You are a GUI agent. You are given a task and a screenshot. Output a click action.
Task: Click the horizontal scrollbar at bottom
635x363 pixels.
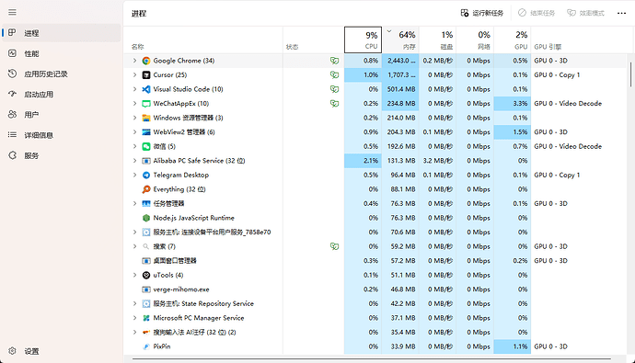[371, 358]
